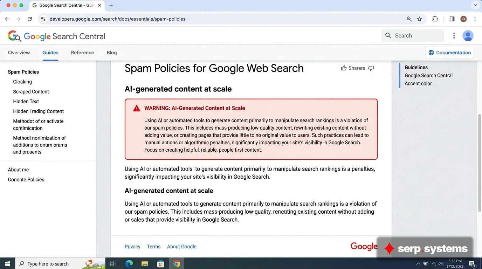Open Oonente Policies in the sidebar

[26, 179]
